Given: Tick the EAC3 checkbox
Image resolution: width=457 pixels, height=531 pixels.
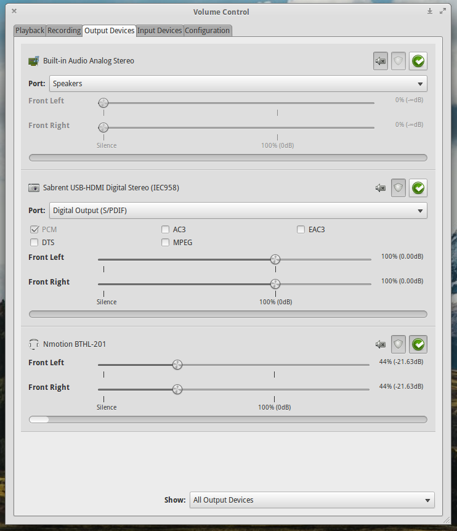Looking at the screenshot, I should 301,230.
